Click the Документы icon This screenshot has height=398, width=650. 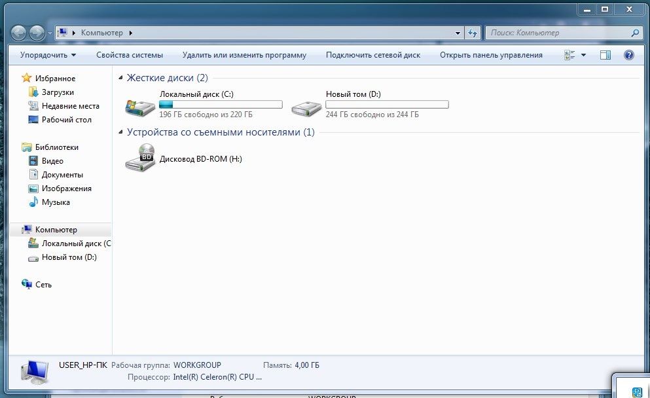(33, 174)
